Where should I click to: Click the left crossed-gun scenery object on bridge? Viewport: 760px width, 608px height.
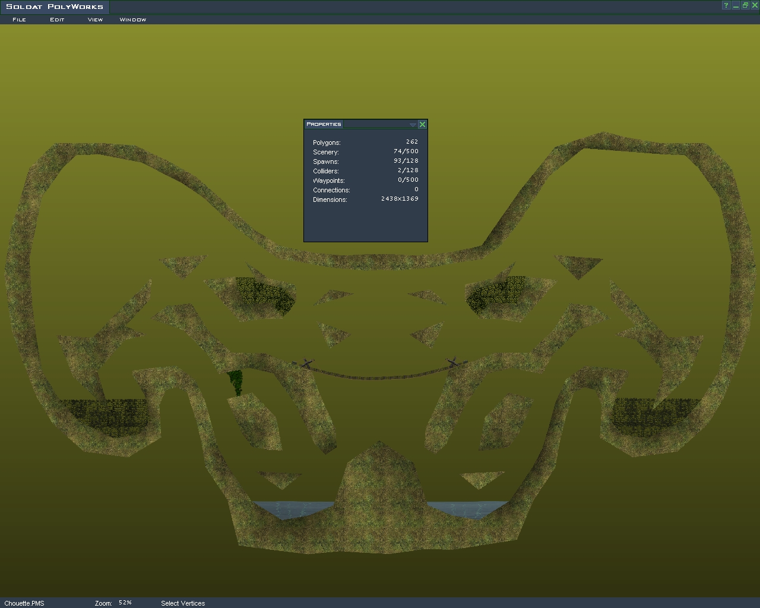tap(306, 363)
